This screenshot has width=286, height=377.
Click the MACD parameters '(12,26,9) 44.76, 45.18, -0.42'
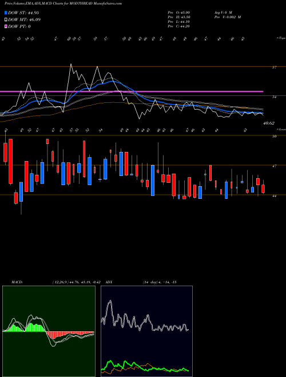76,282
